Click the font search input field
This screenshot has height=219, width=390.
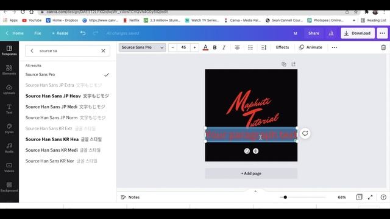coord(68,50)
